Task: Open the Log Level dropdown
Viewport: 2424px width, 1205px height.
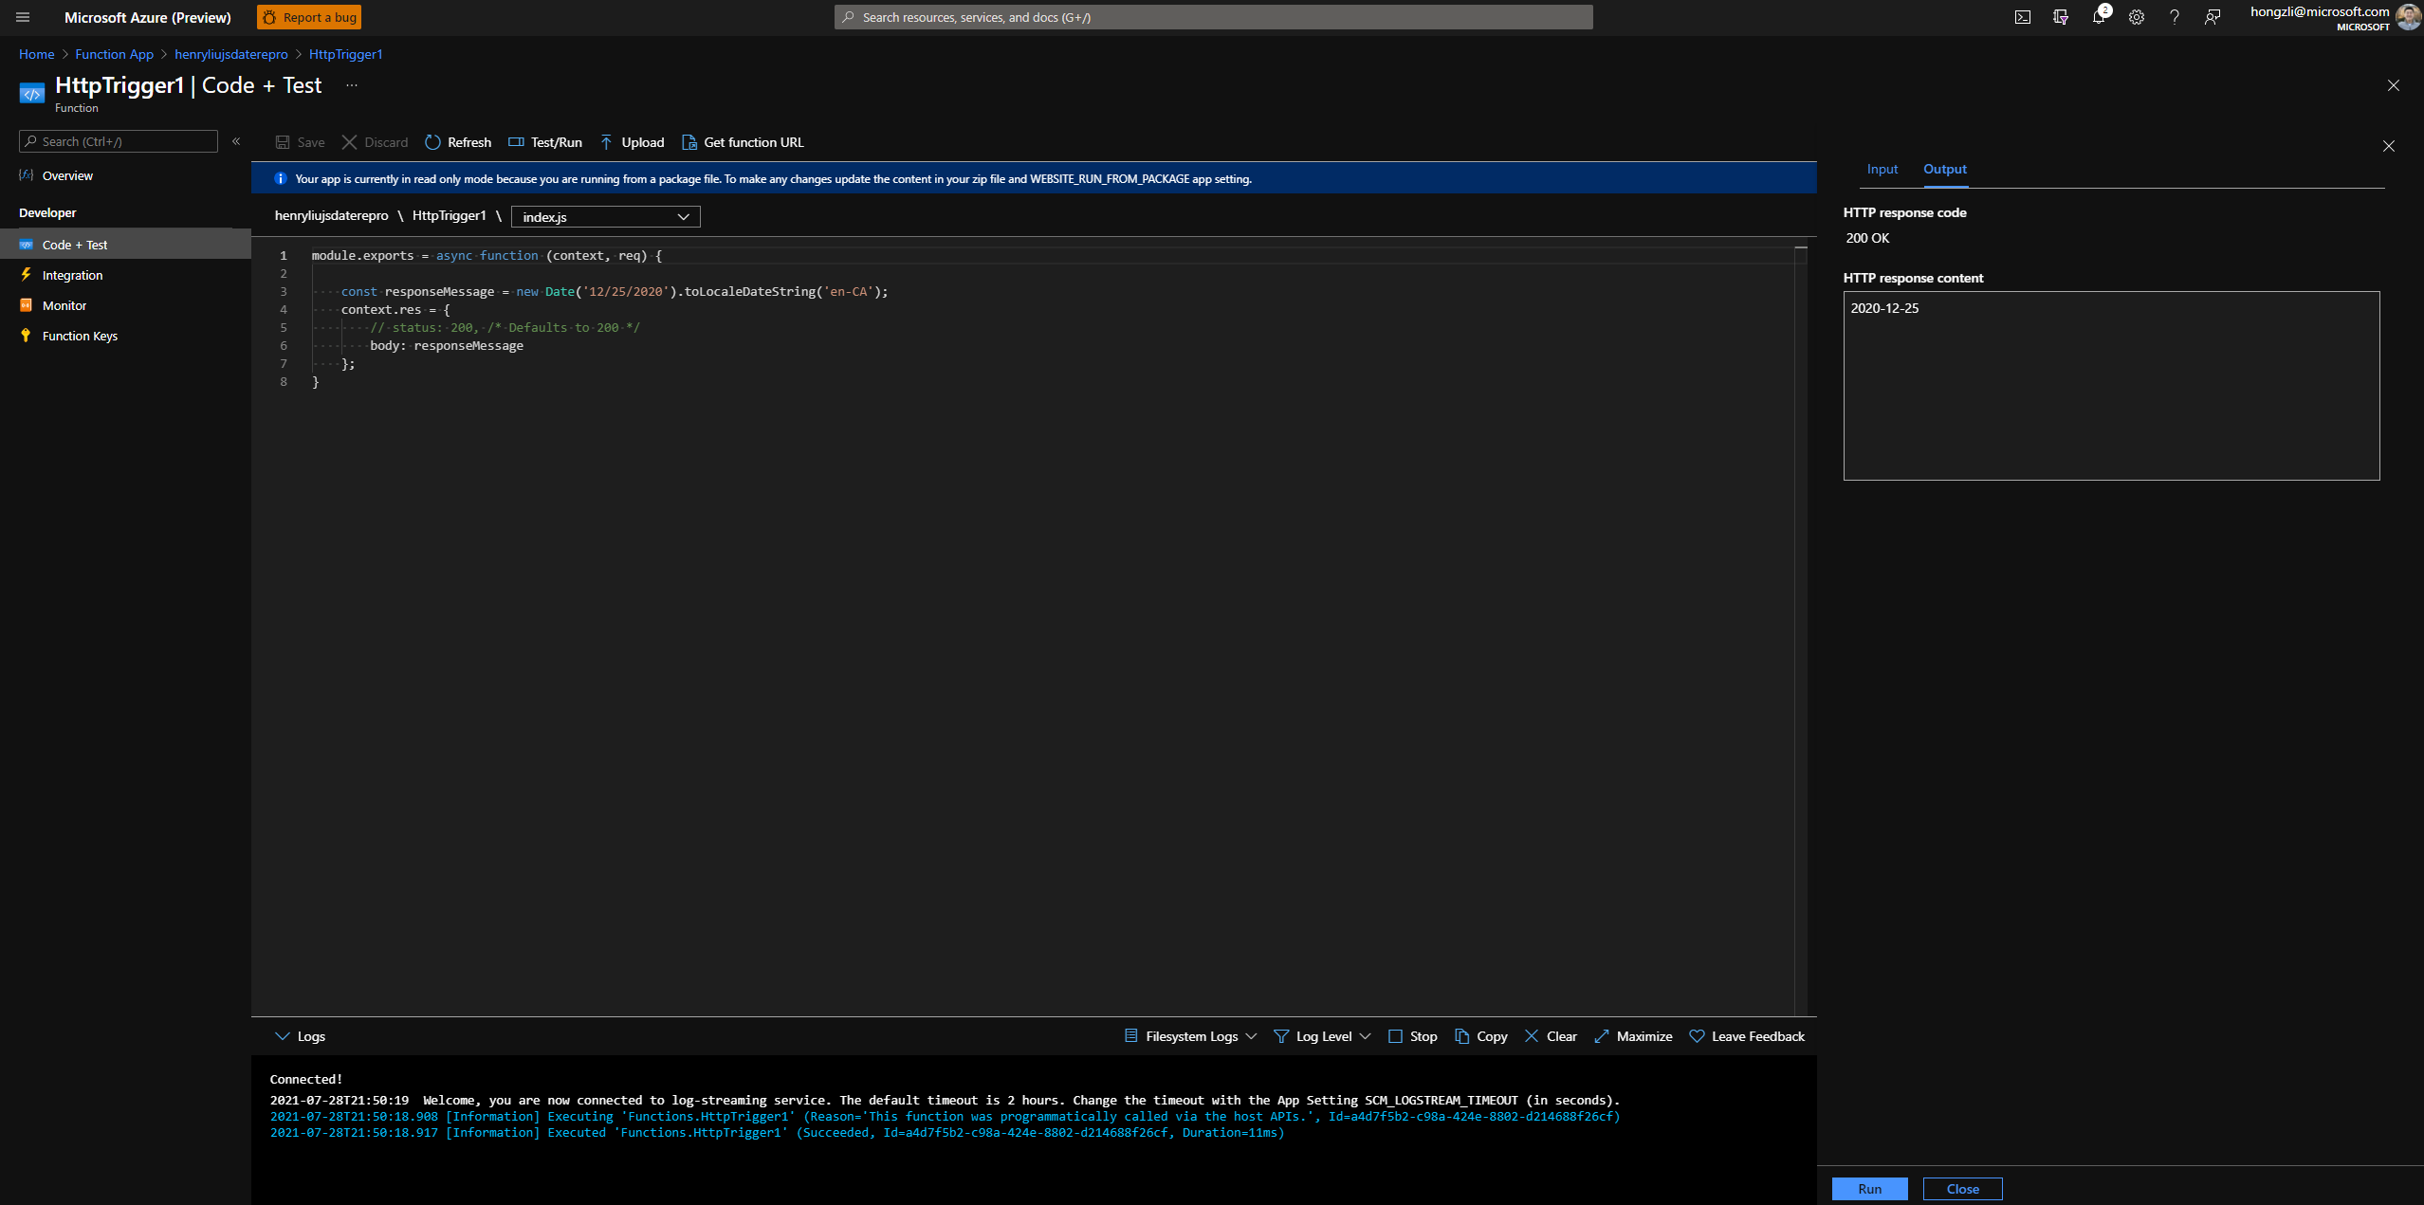Action: point(1322,1036)
